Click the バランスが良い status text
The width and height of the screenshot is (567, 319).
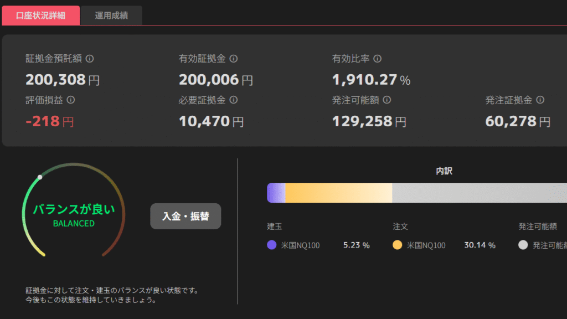coord(74,209)
